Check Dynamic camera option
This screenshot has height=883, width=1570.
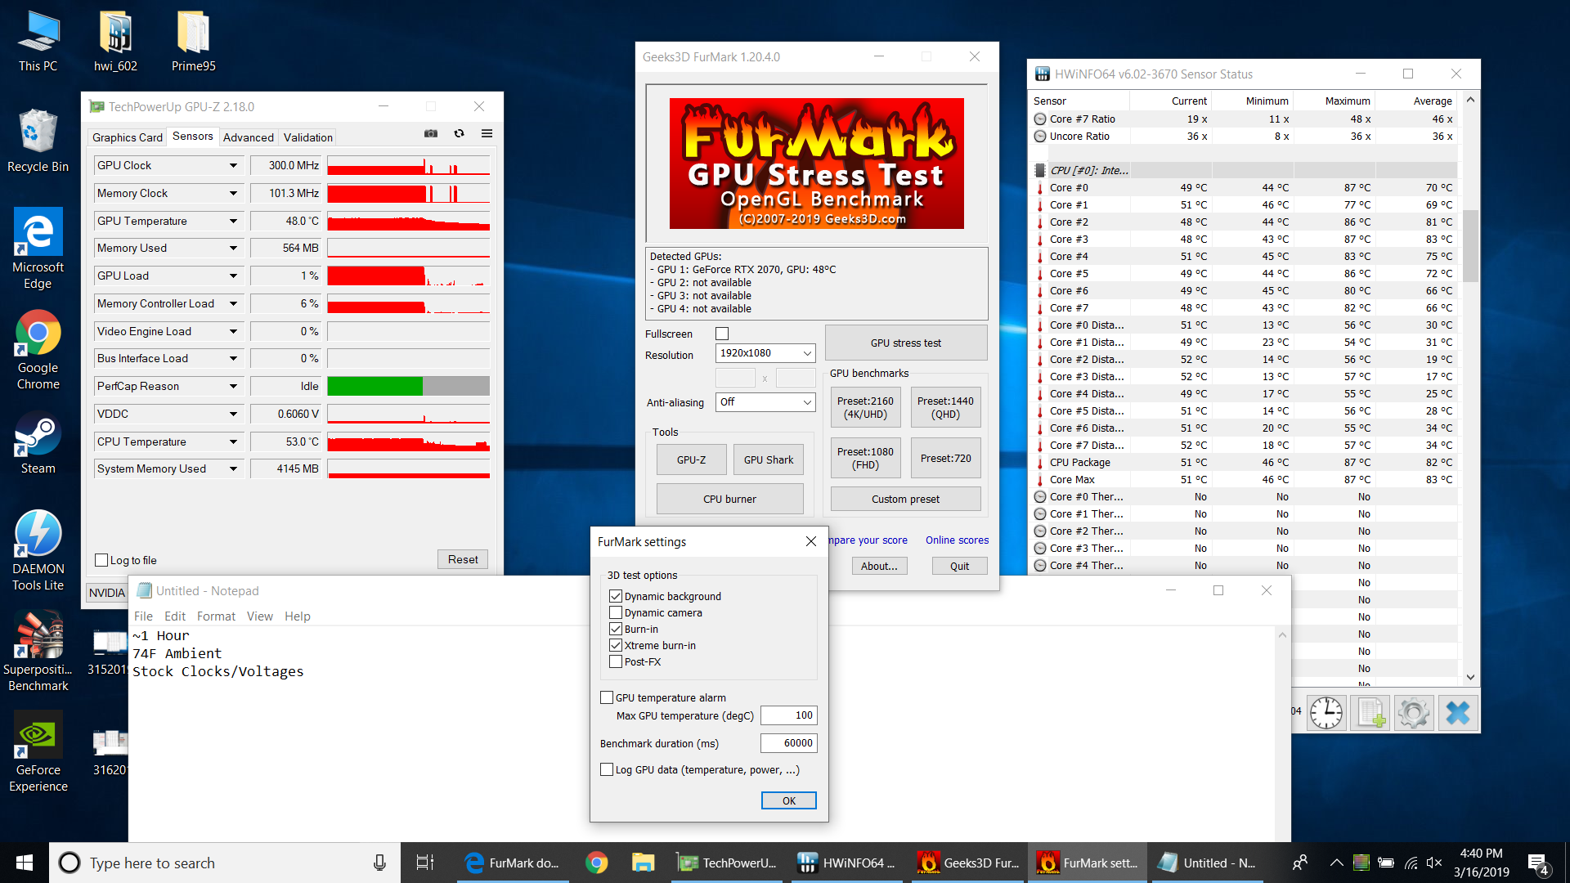coord(616,612)
